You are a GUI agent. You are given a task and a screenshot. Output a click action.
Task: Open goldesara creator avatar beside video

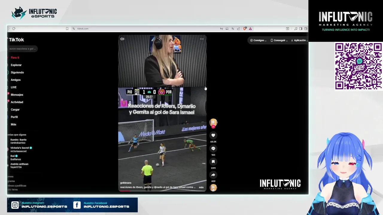click(213, 122)
